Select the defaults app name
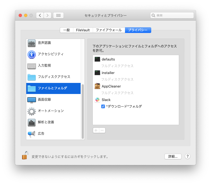Viewport: 211px width, 185px height. click(108, 59)
